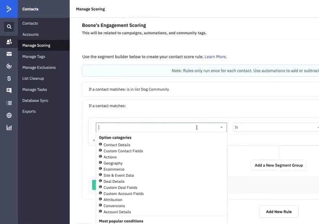Viewport: 319px width, 224px height.
Task: Click the arrow icon beside Deal Details
Action: [100, 181]
